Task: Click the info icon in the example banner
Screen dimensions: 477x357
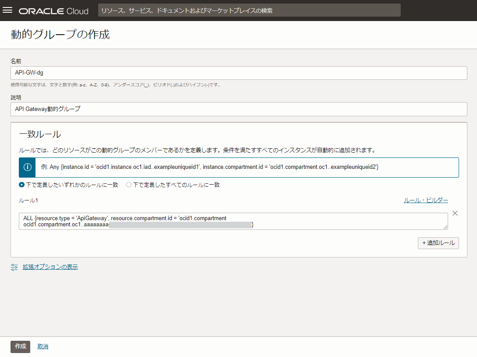Action: pos(28,167)
